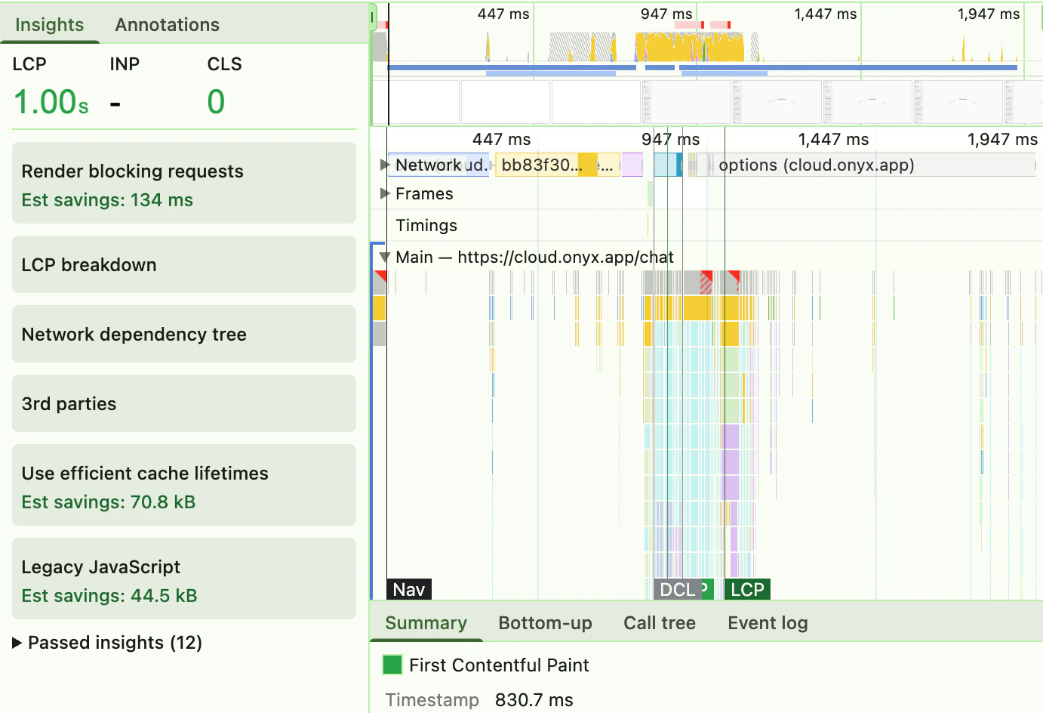Screen dimensions: 1043x713
Task: Open the Use efficient cache lifetimes insight
Action: click(183, 485)
